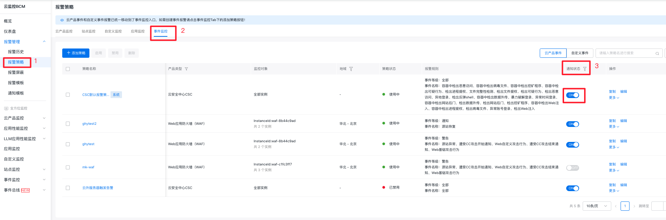This screenshot has height=220, width=666.
Task: Click the 禁用 button in toolbar
Action: [x=115, y=53]
